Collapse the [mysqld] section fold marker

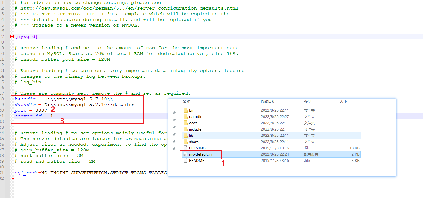click(12, 37)
